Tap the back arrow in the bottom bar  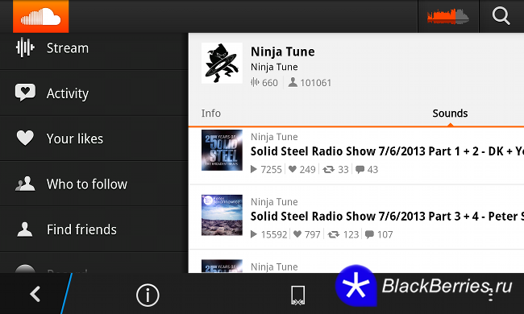click(x=35, y=295)
